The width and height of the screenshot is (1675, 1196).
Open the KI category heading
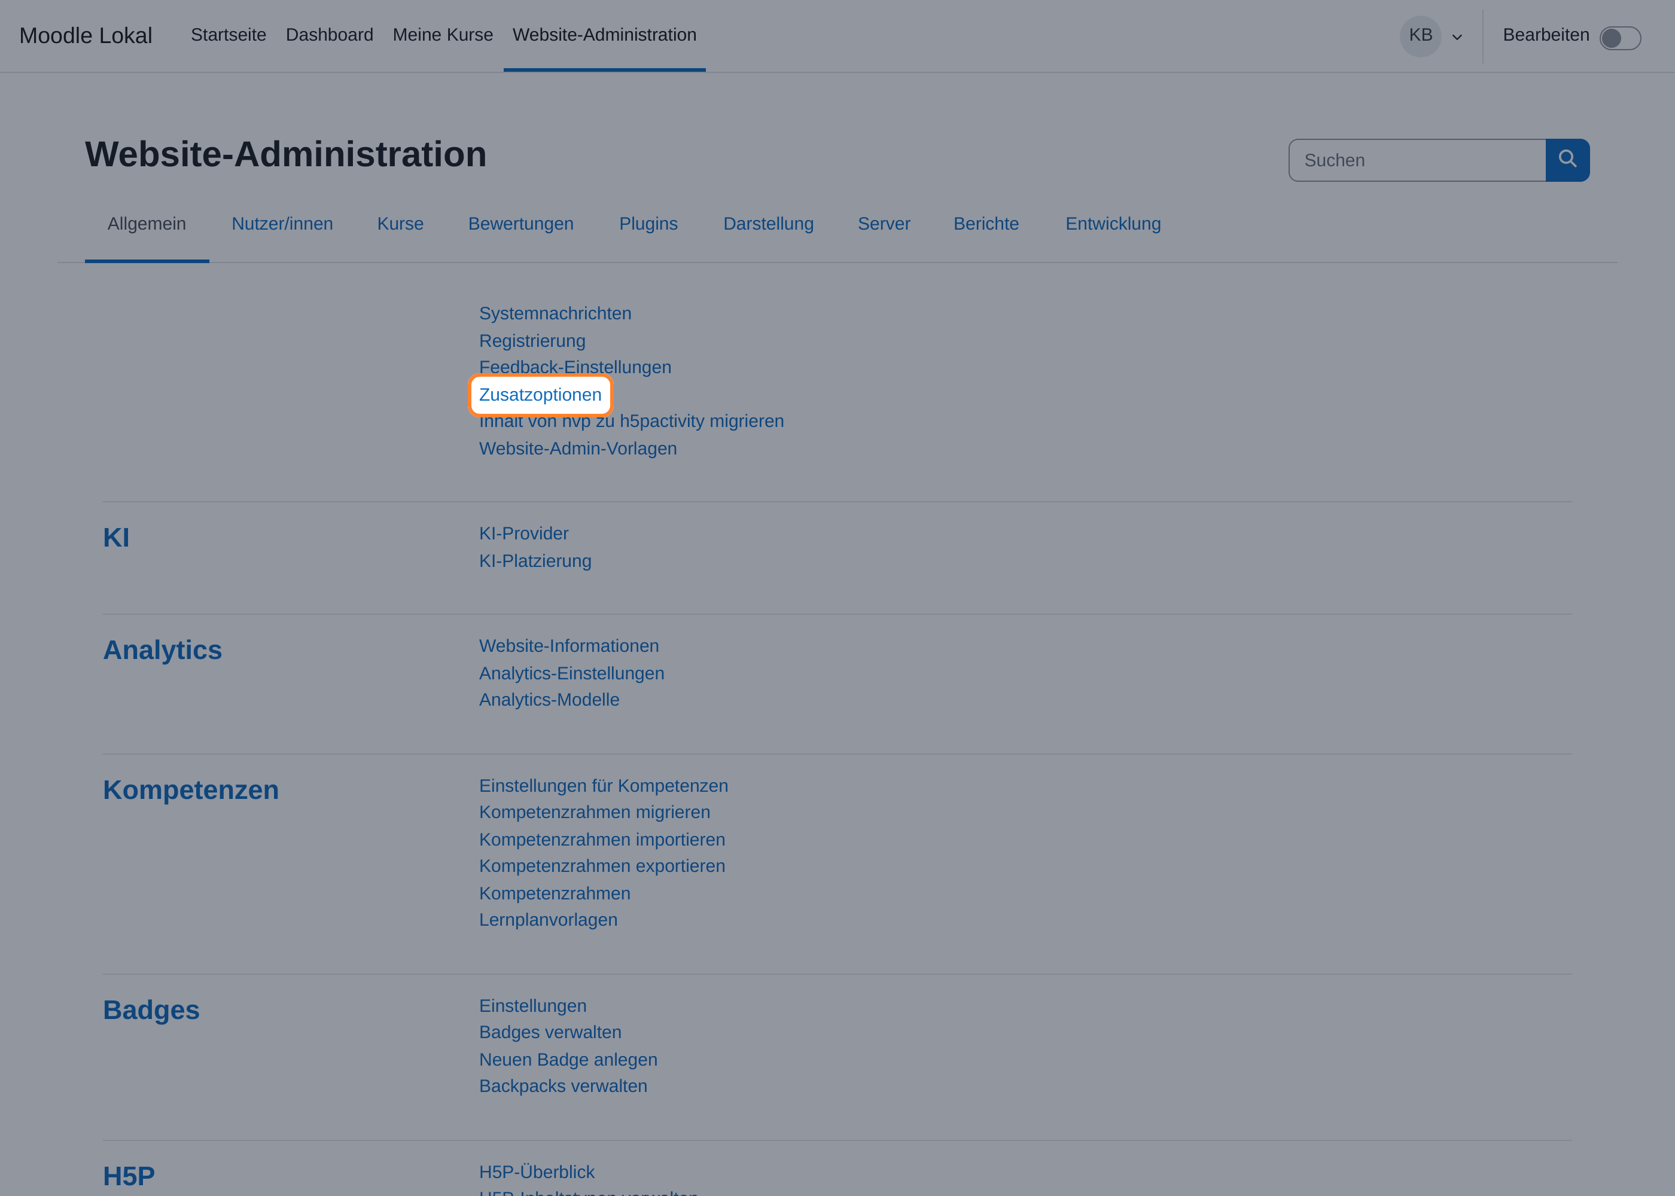117,538
